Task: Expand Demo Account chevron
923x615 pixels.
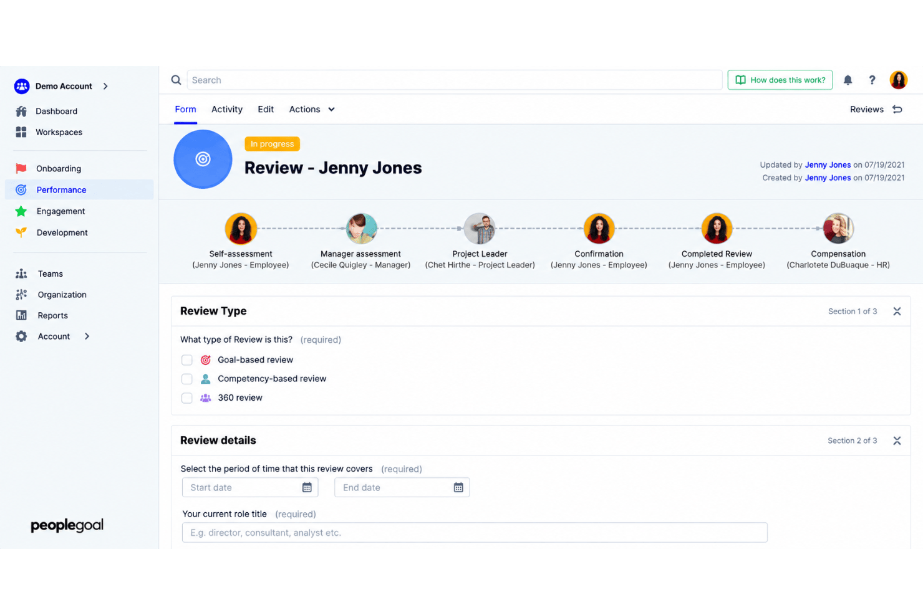Action: [105, 86]
